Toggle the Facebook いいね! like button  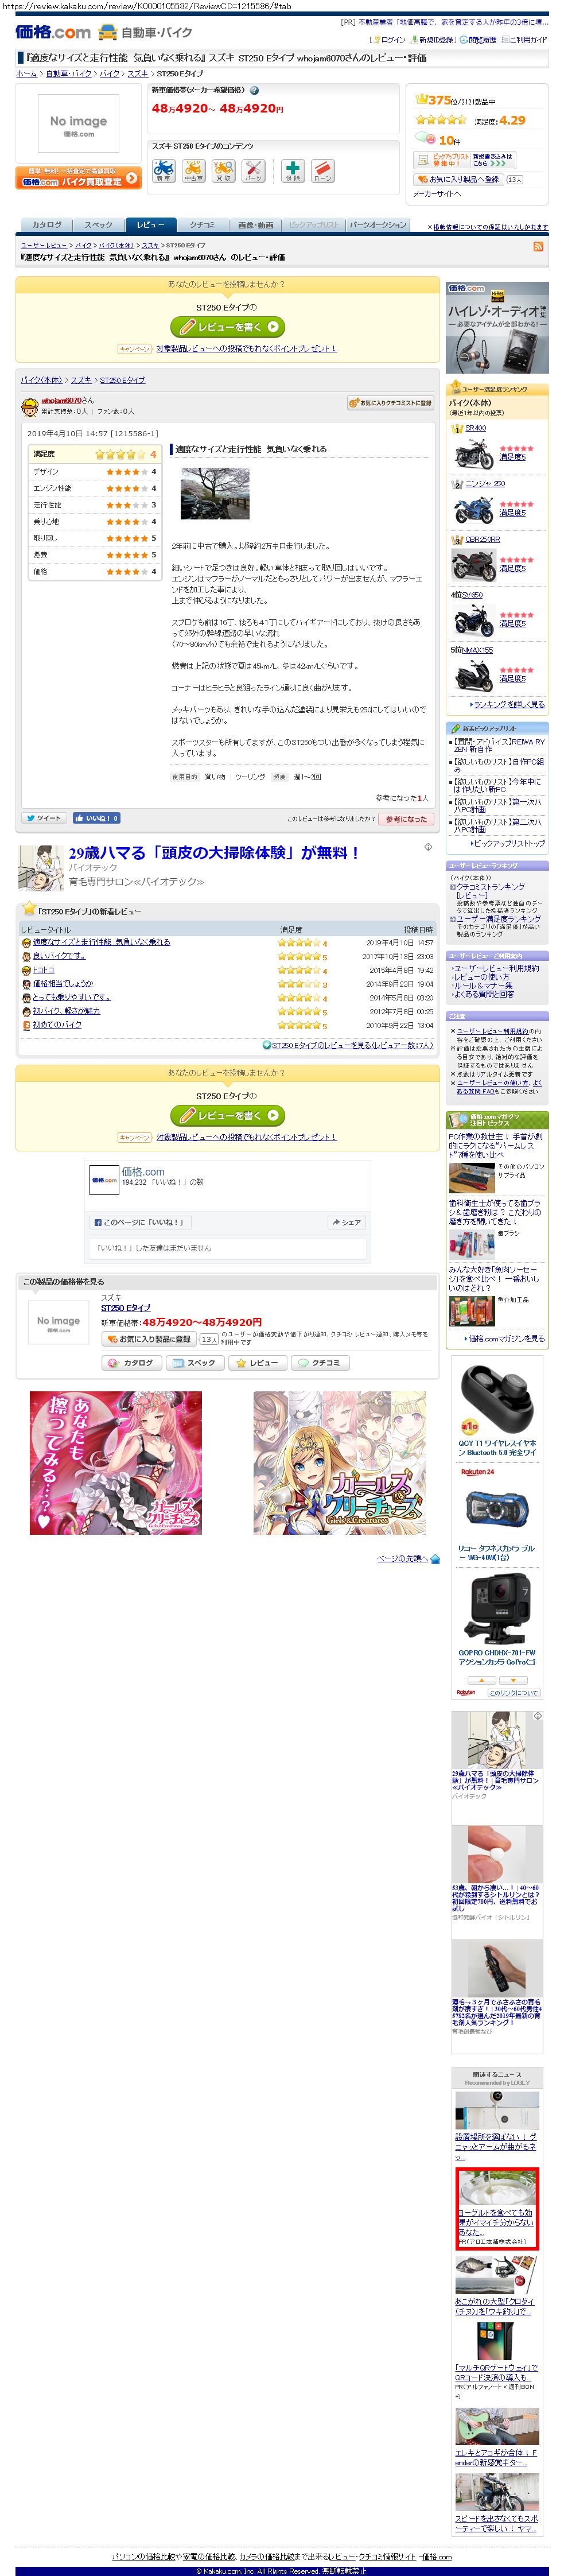(96, 818)
